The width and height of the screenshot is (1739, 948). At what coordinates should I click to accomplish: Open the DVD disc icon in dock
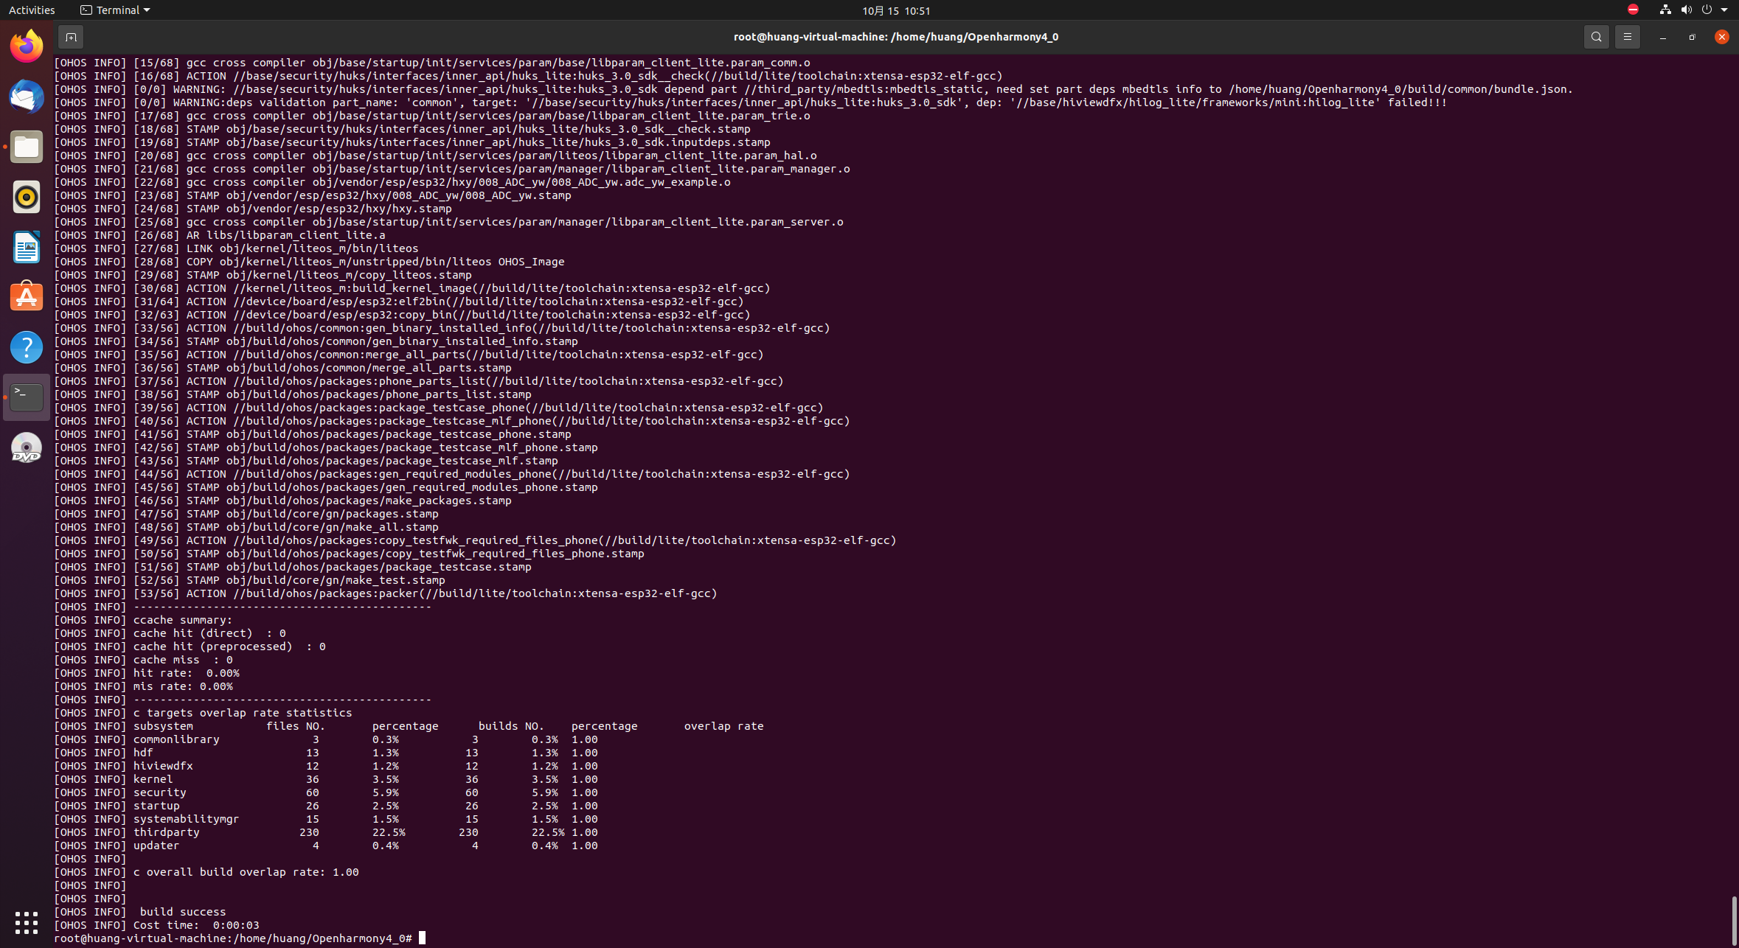point(27,447)
